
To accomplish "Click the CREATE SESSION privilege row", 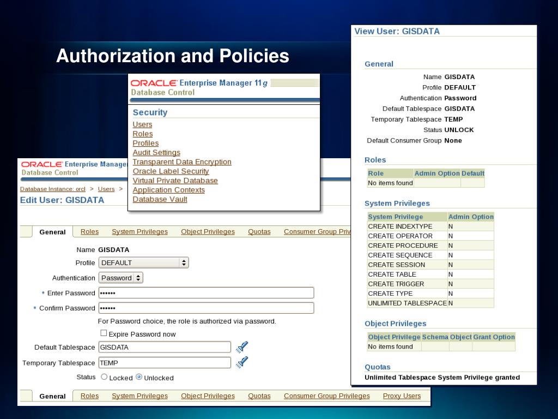I will pyautogui.click(x=430, y=265).
